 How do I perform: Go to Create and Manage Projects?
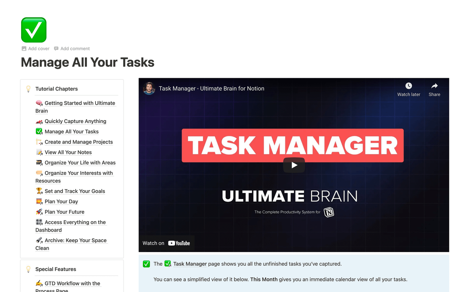coord(78,142)
